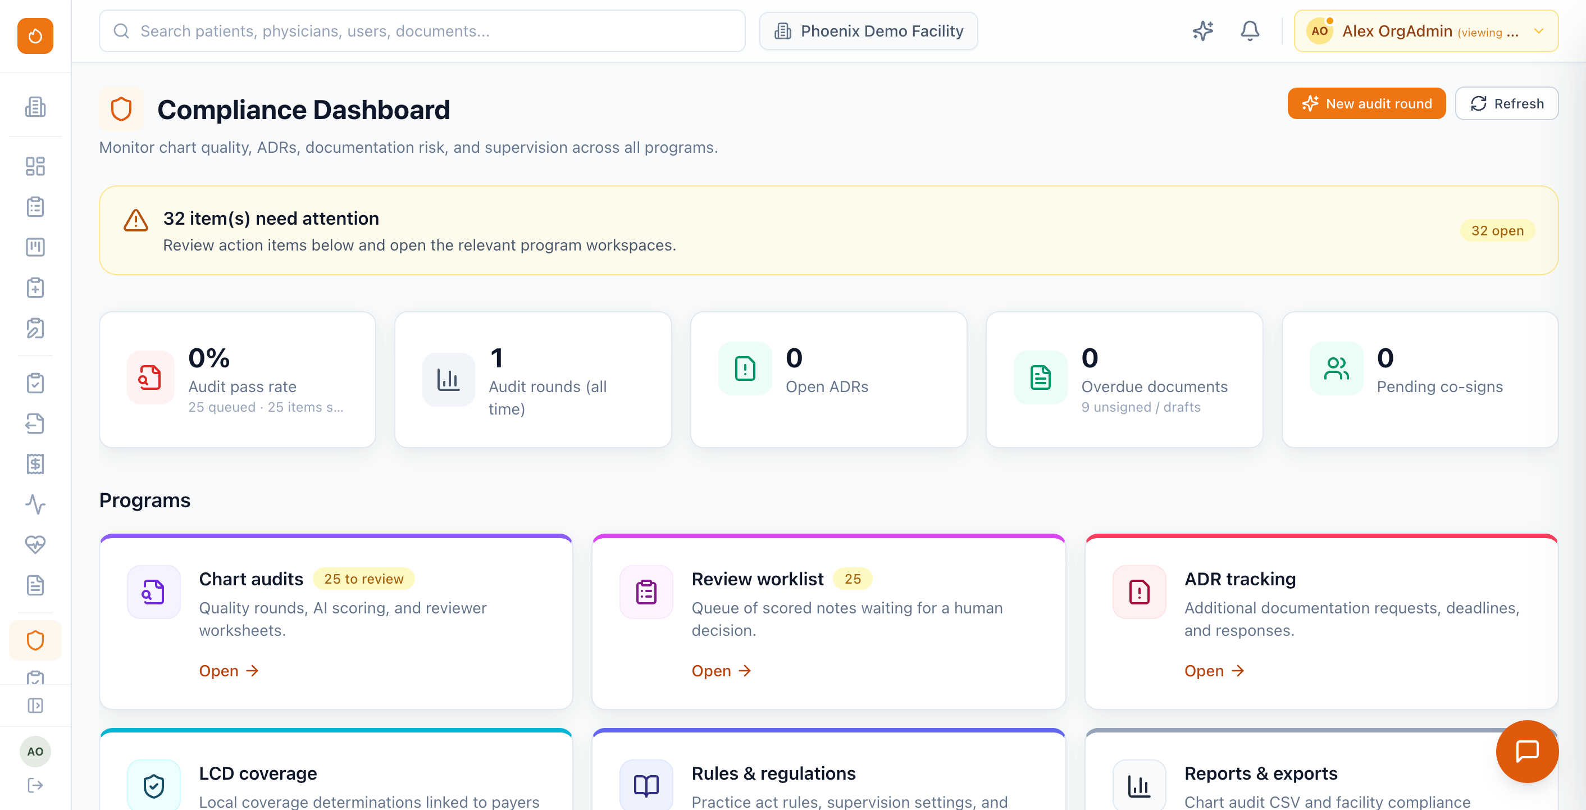Click the kanban board icon in the sidebar

[35, 247]
